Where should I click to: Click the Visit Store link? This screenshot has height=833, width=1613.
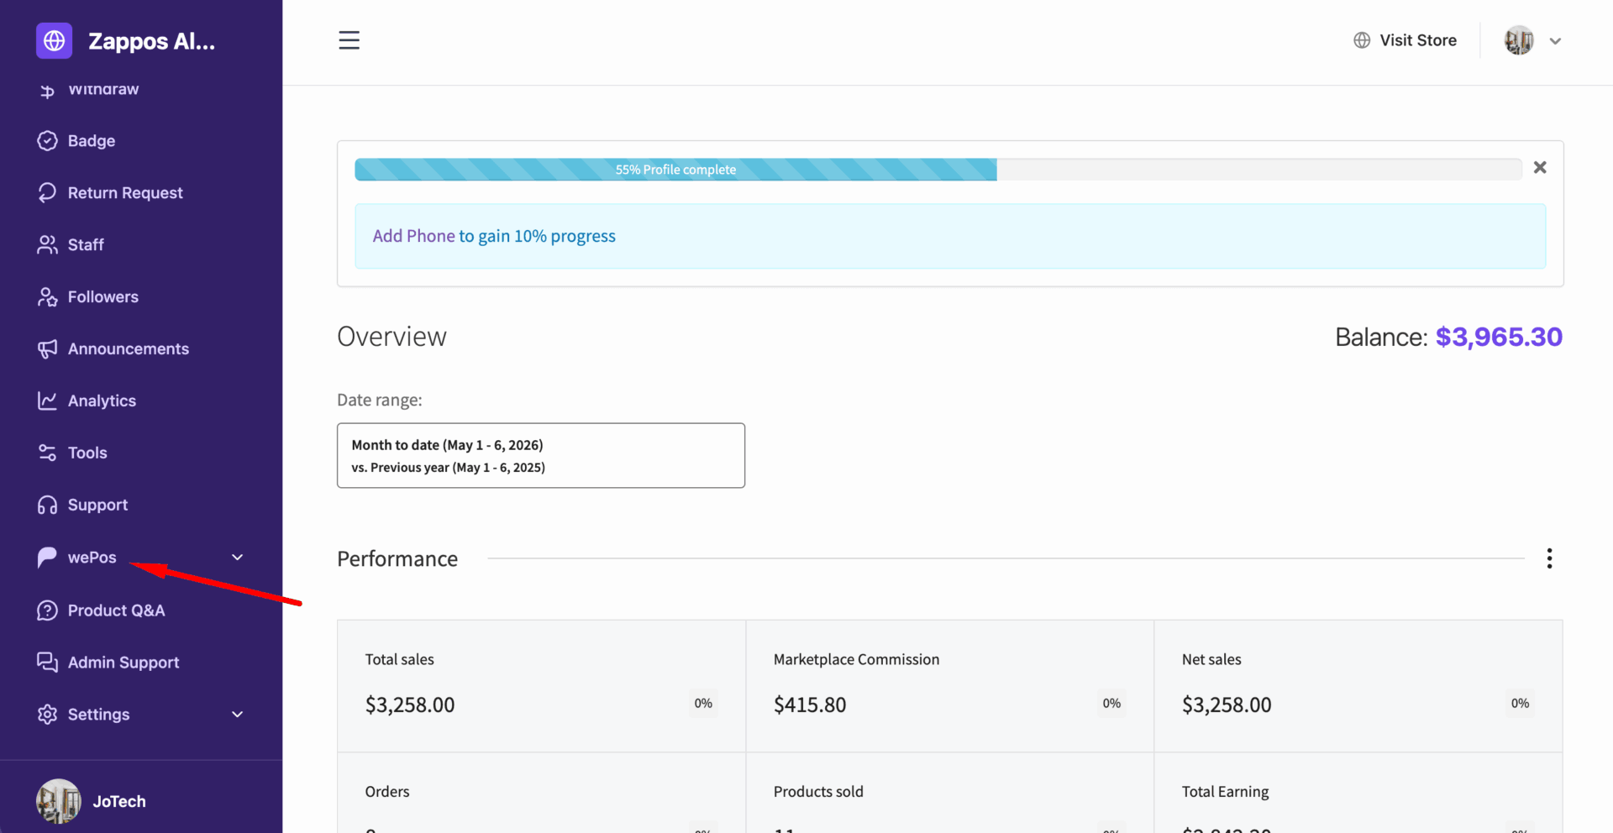coord(1418,40)
